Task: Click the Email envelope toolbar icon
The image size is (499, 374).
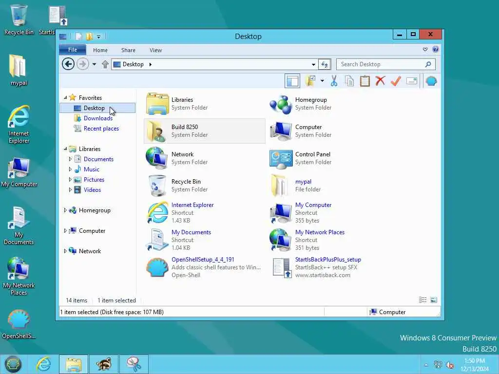Action: click(x=411, y=81)
